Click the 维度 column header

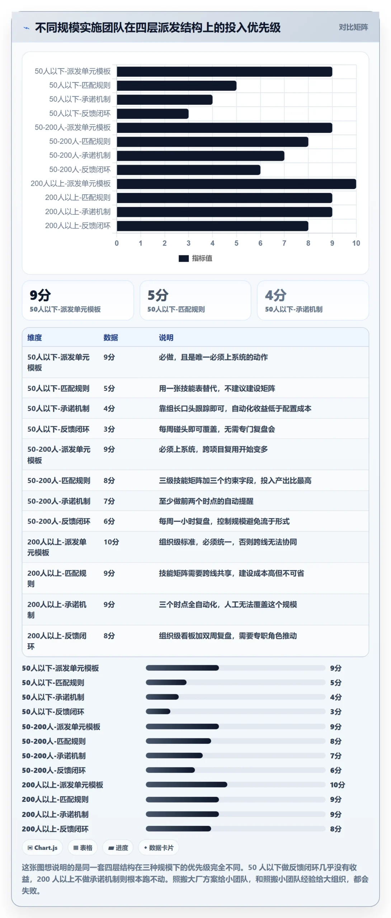click(35, 337)
